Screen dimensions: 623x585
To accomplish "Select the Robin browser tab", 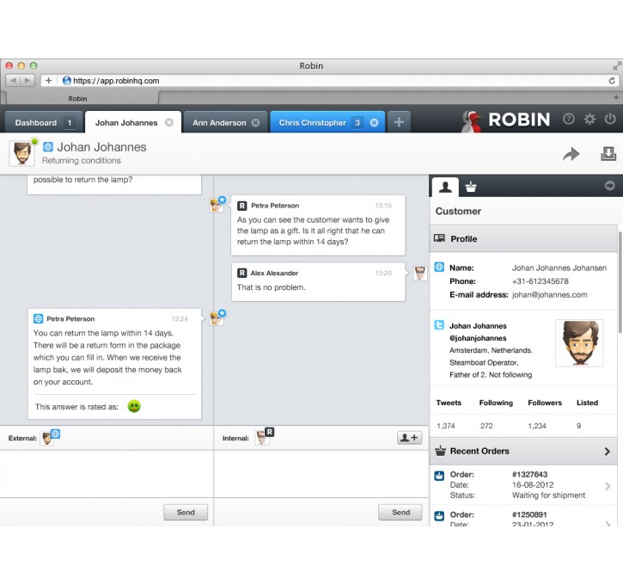I will (x=78, y=98).
